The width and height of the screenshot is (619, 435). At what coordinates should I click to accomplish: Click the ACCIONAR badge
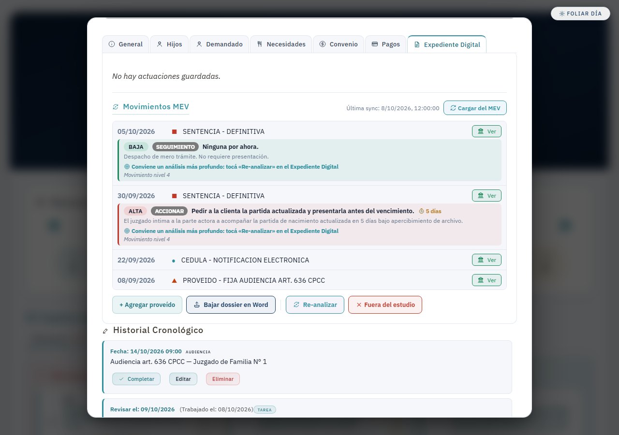coord(169,211)
